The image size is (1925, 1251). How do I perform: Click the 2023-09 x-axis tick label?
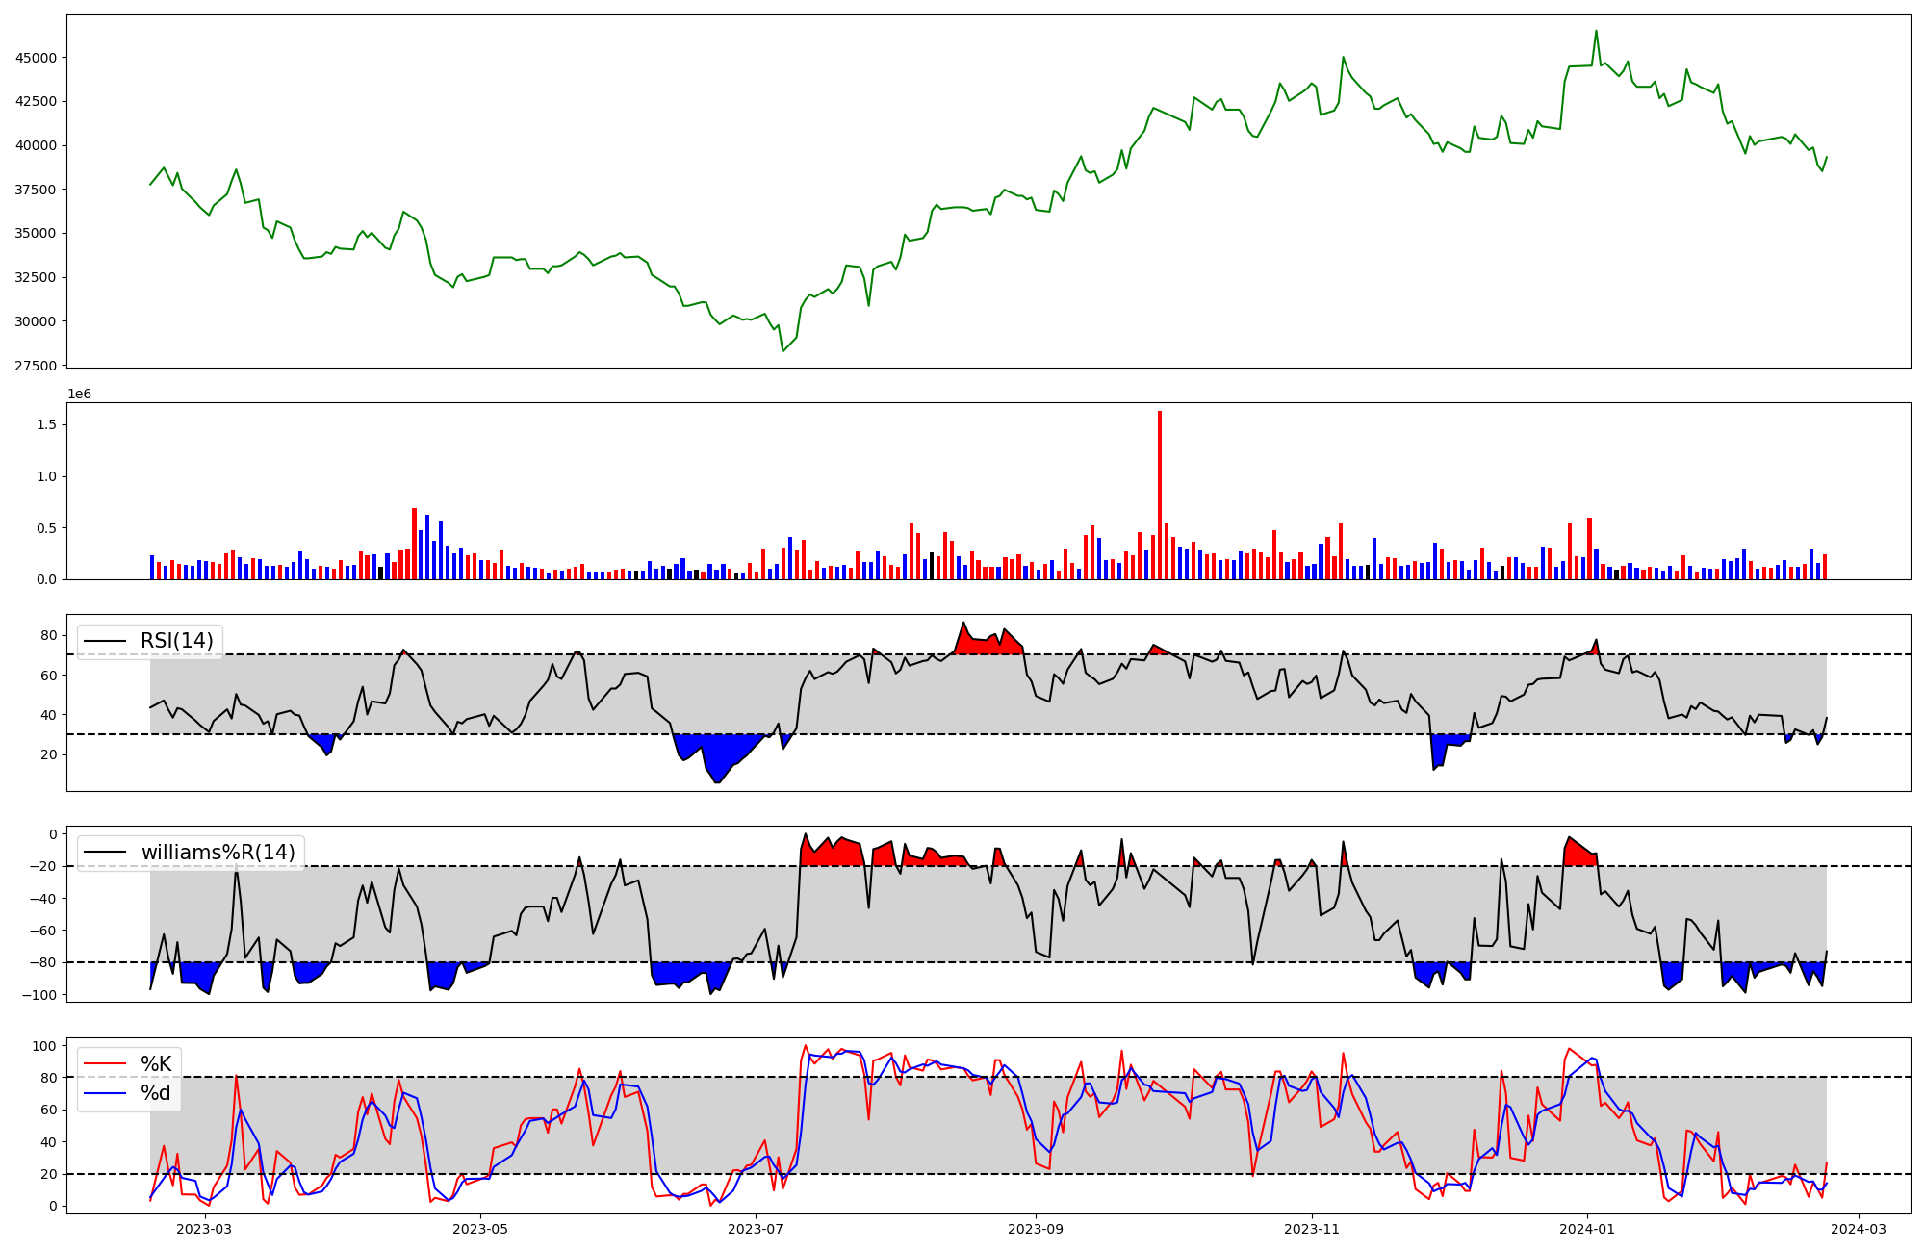pos(1036,1229)
